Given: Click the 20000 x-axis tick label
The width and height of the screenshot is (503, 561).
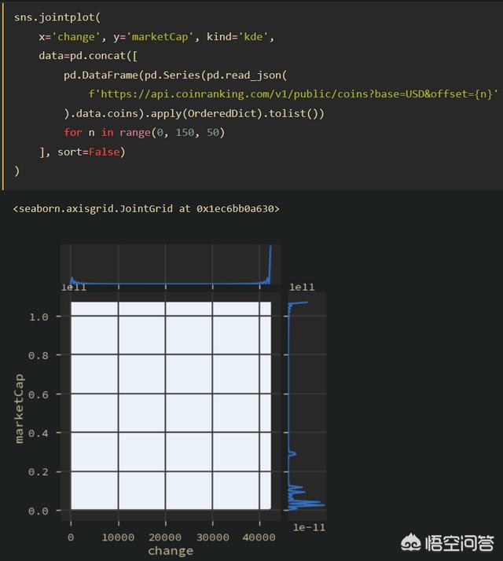Looking at the screenshot, I should [165, 537].
